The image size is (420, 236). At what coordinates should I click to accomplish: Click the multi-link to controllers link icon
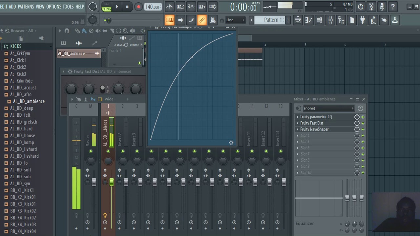point(202,20)
